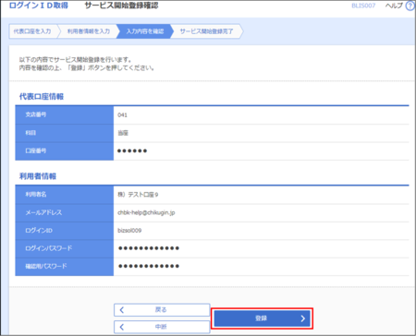Click the 口座番号 label cell

click(x=65, y=151)
